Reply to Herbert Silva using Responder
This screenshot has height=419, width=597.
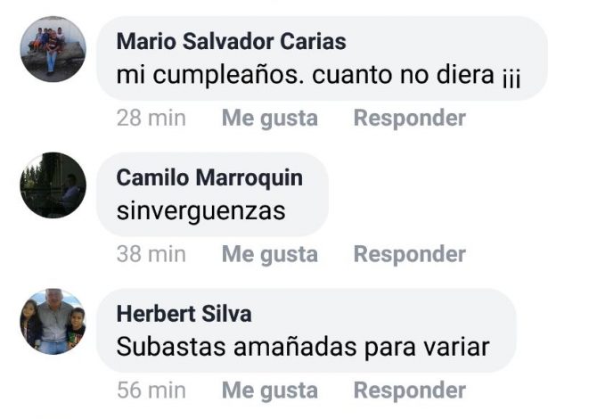[x=410, y=390]
